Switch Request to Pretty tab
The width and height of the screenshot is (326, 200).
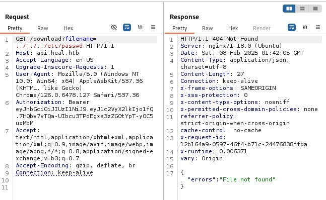[15, 28]
